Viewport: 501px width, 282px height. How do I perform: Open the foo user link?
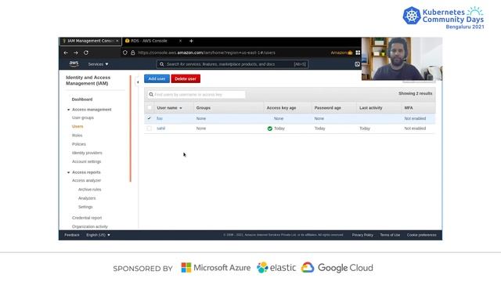(x=160, y=118)
